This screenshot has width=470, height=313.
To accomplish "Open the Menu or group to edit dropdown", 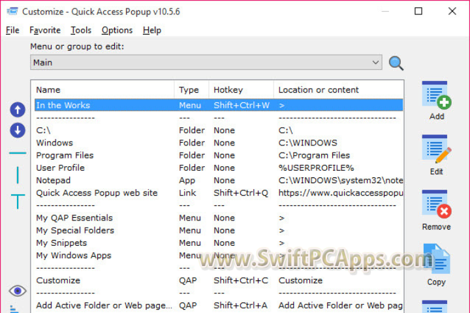I will pyautogui.click(x=206, y=63).
